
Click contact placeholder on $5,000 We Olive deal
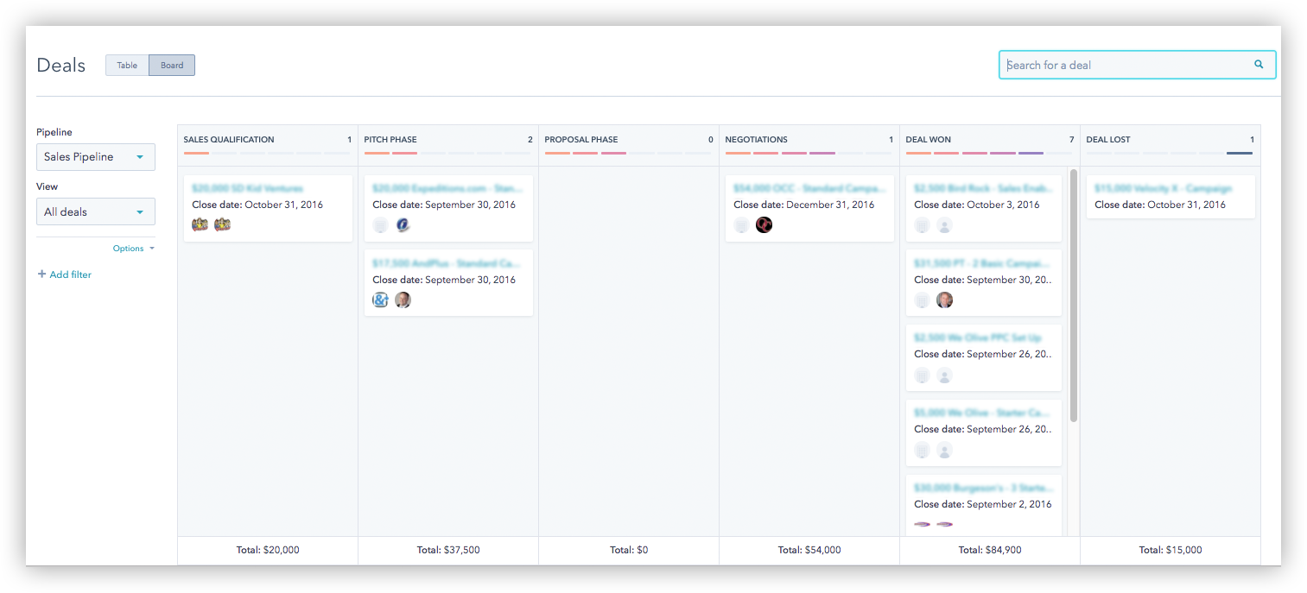[x=944, y=451]
